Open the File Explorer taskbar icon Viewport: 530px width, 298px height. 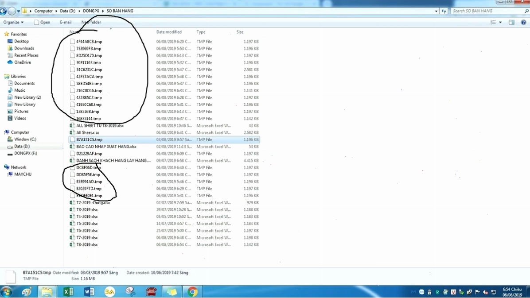pos(47,291)
